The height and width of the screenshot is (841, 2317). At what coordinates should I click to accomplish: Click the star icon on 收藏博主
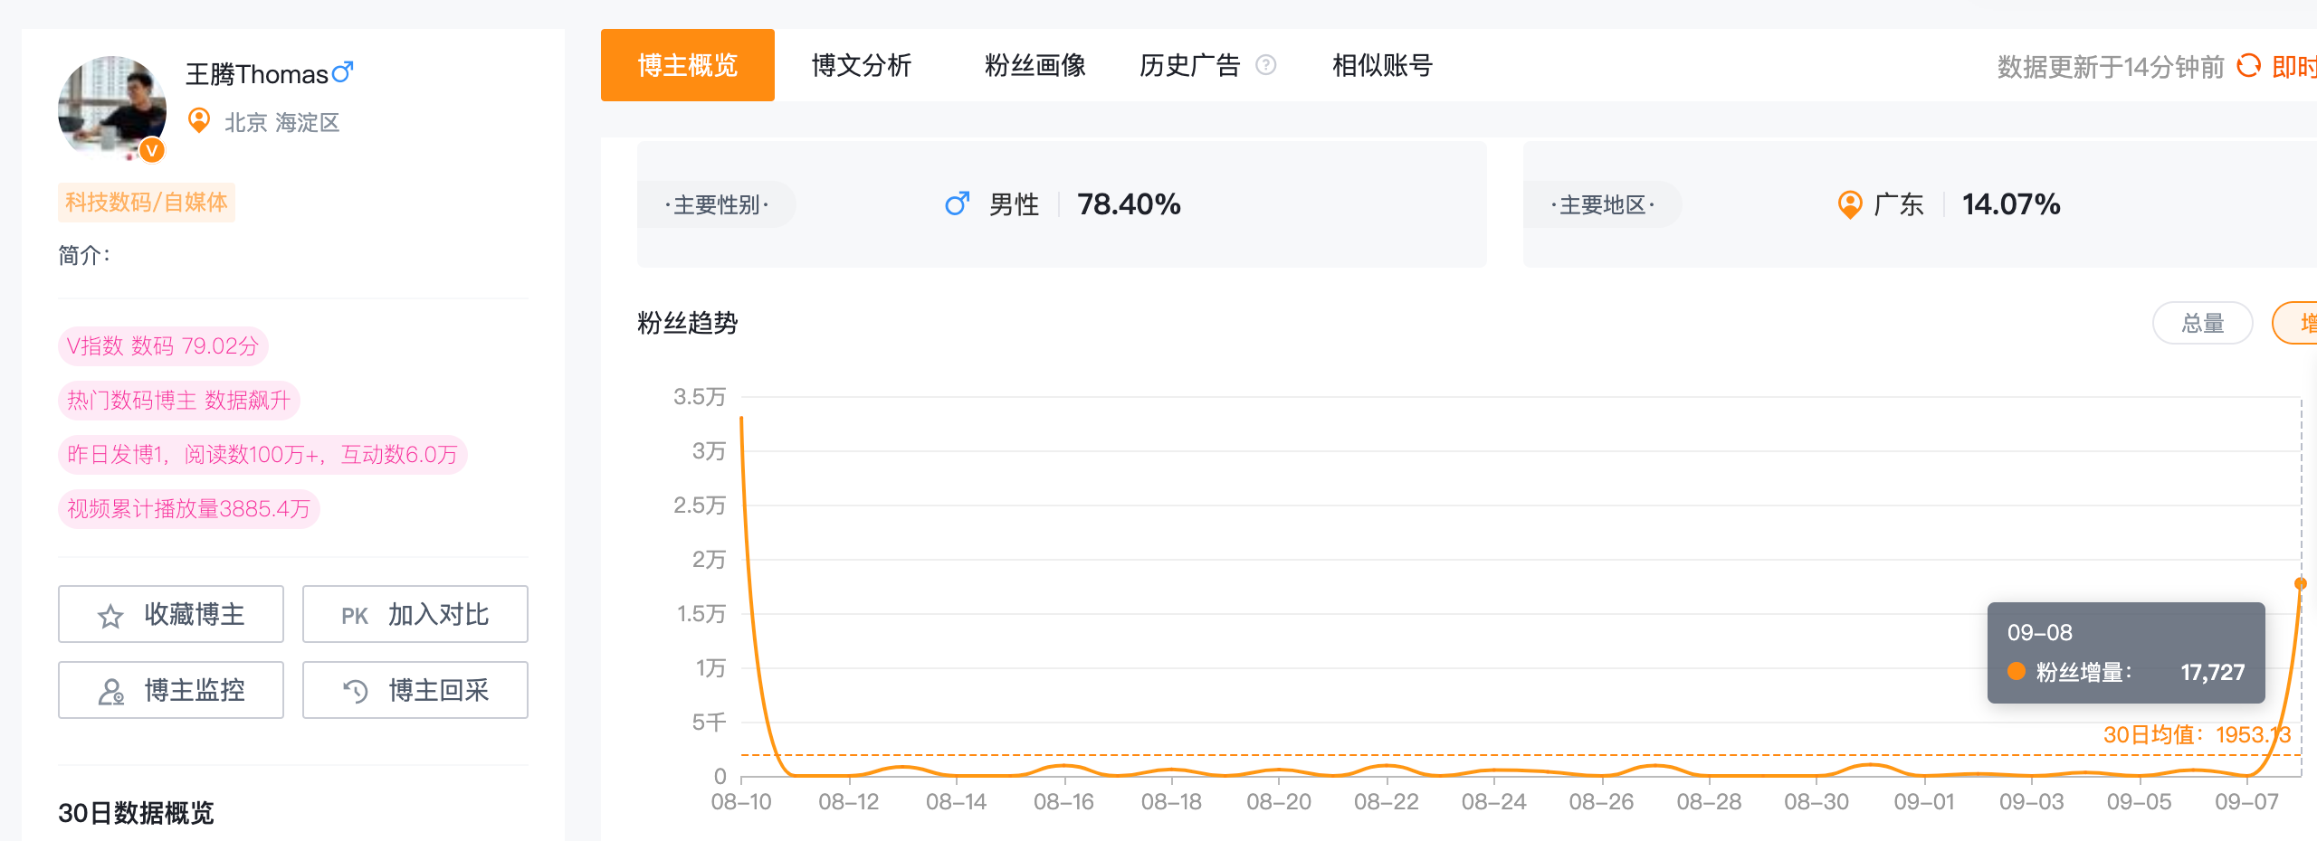tap(110, 616)
